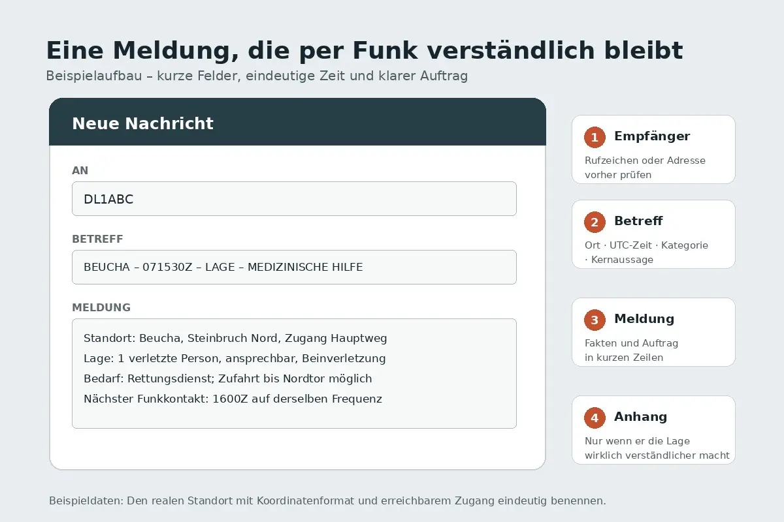Click 'Ort · UTC-Zeit · Kategorie' description

point(646,253)
